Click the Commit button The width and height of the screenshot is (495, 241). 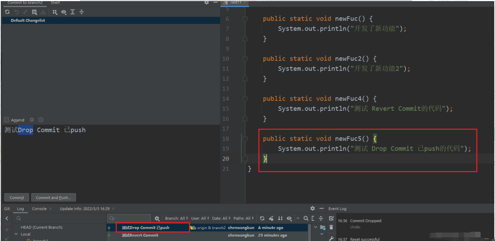(17, 198)
